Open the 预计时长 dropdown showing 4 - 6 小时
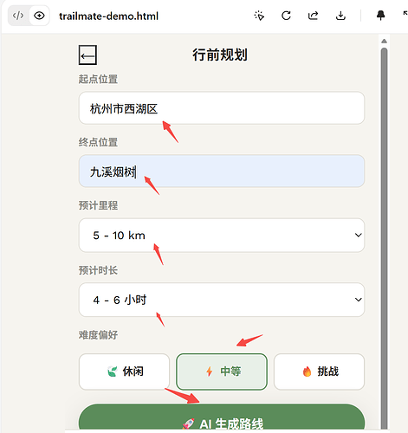The height and width of the screenshot is (433, 408). [x=222, y=300]
